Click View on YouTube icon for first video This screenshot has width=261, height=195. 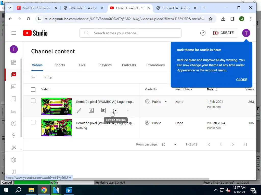tap(116, 110)
